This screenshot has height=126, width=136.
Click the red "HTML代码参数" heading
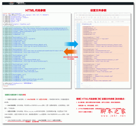click(36, 10)
